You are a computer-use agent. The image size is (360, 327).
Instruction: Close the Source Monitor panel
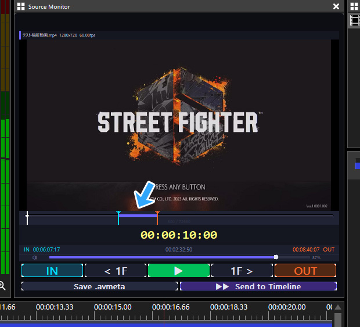pos(336,6)
